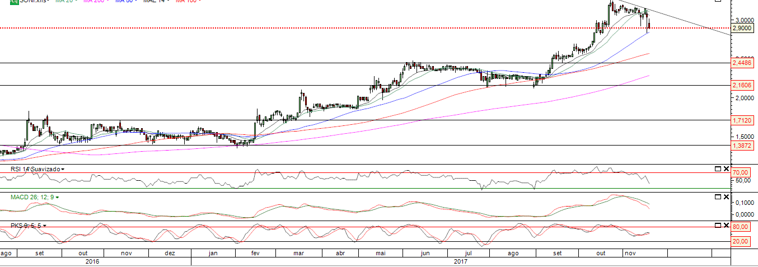Click the 2017 year label on time axis
This screenshot has width=758, height=267.
(x=461, y=261)
